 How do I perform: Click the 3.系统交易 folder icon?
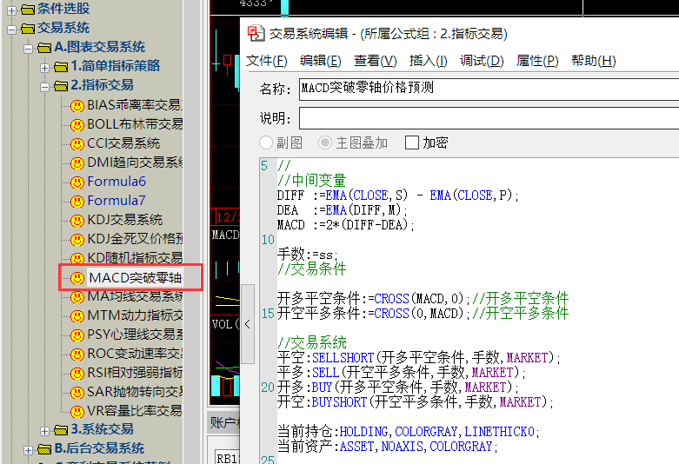click(x=61, y=430)
